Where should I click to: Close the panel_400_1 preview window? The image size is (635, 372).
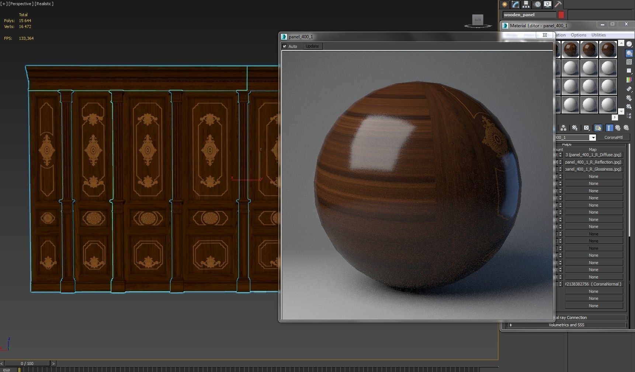[545, 35]
